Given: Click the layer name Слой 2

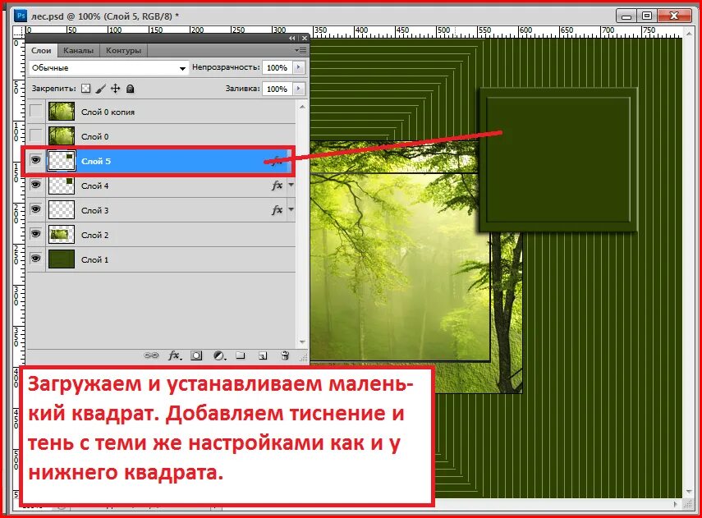Looking at the screenshot, I should (94, 235).
